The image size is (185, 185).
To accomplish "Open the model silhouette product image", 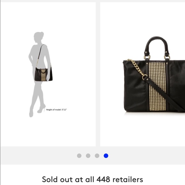I will pyautogui.click(x=48, y=74).
